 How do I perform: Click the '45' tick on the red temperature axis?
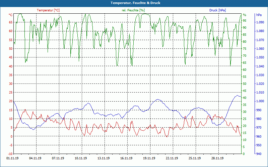[x=11, y=57]
